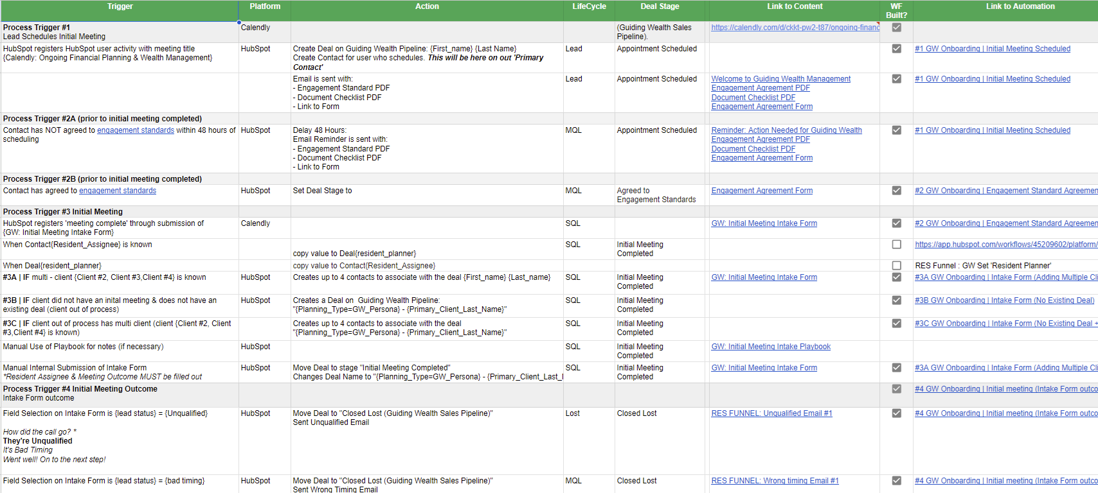Select 'Delay 48 Hours' action cell
Image resolution: width=1098 pixels, height=493 pixels.
click(427, 148)
